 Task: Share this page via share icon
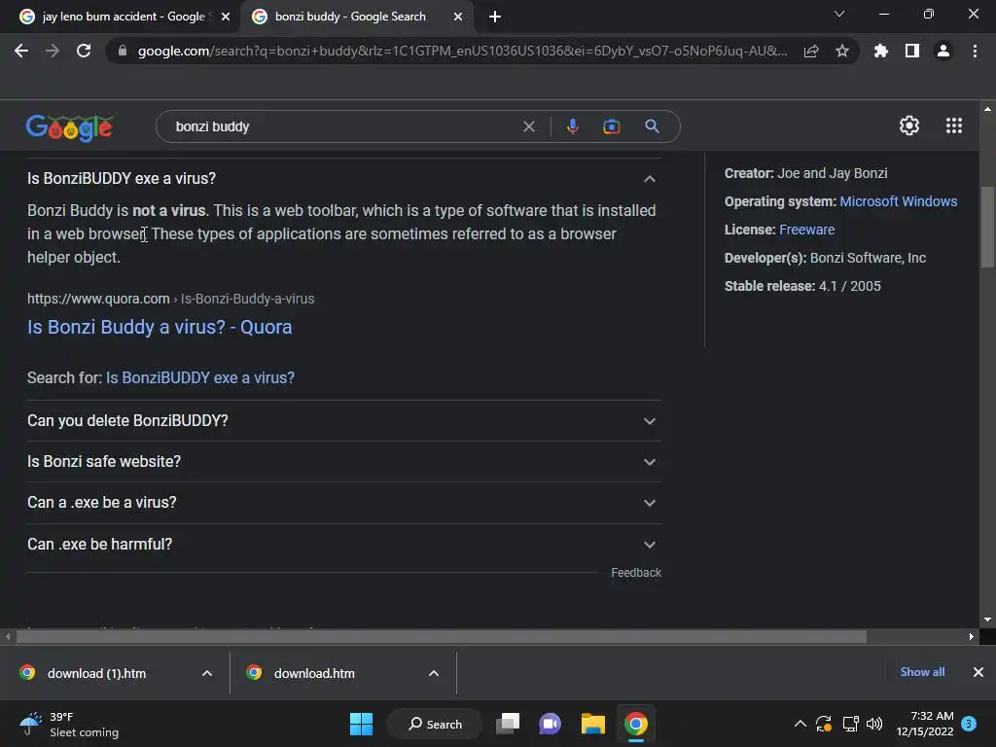(x=811, y=51)
